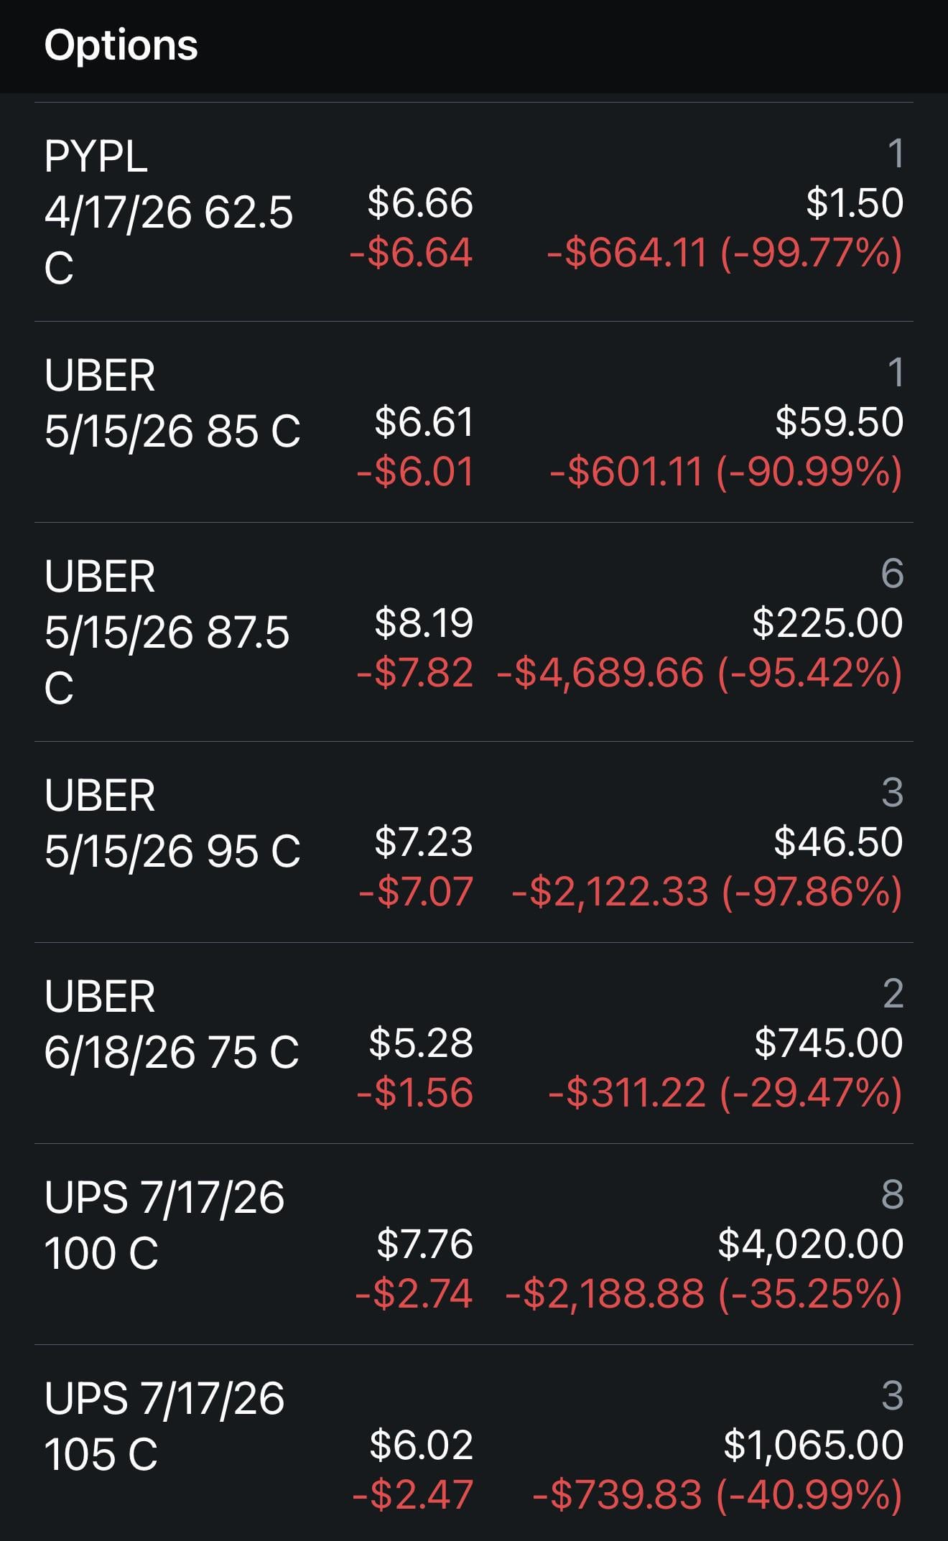Tap the -$4,689.66 (-95.42%) loss figure
Viewport: 948px width, 1541px height.
[x=699, y=674]
